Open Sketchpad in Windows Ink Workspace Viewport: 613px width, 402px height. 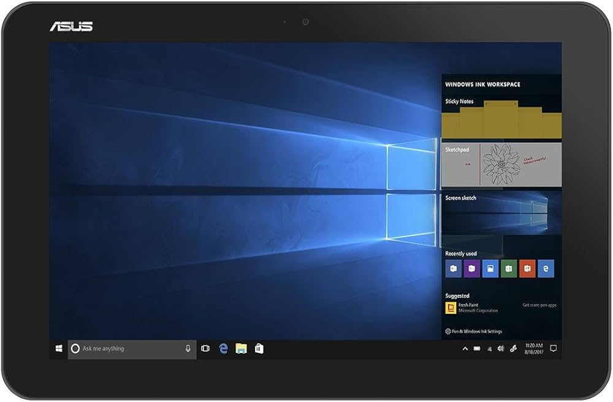[500, 165]
